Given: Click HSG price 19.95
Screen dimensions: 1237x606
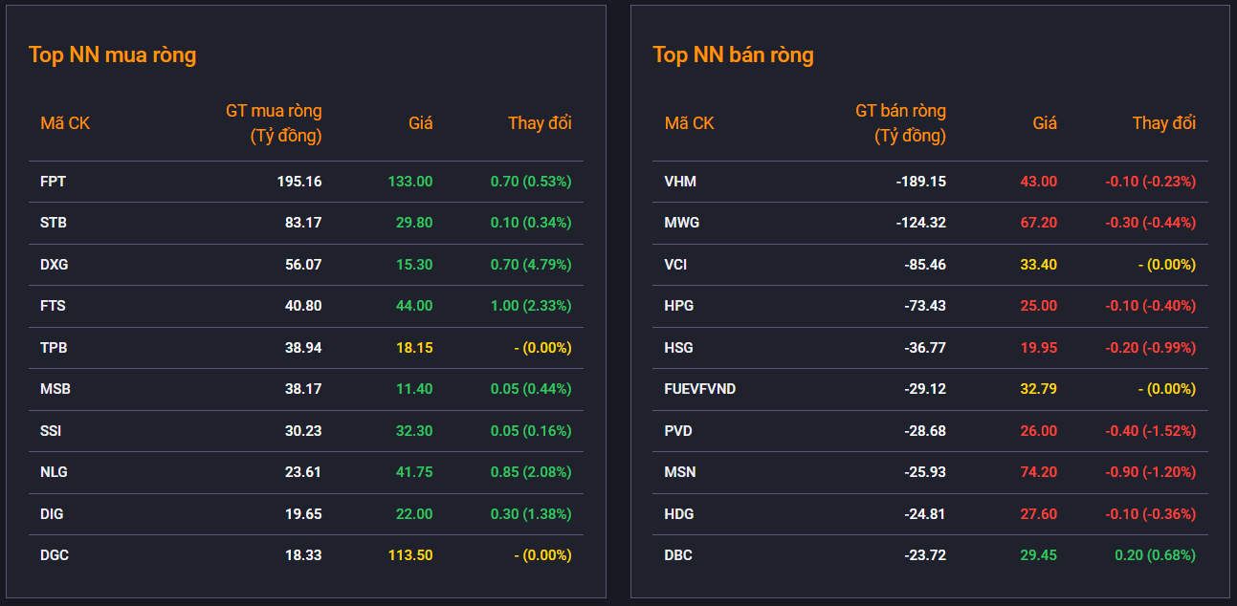Looking at the screenshot, I should [x=1039, y=348].
